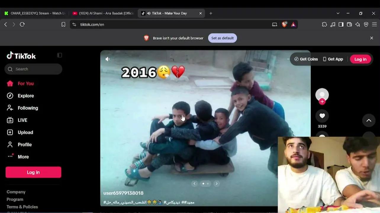This screenshot has width=380, height=213.
Task: Open a new browser tab
Action: [x=211, y=13]
